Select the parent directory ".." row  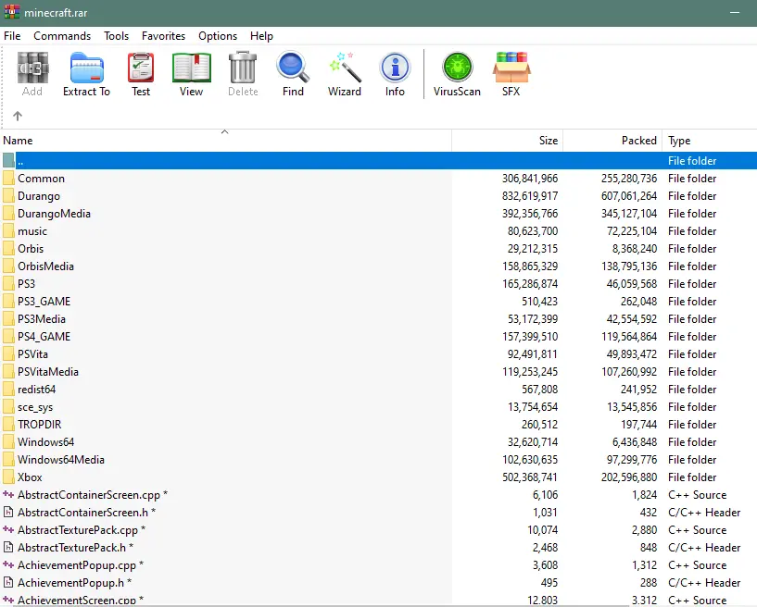378,161
